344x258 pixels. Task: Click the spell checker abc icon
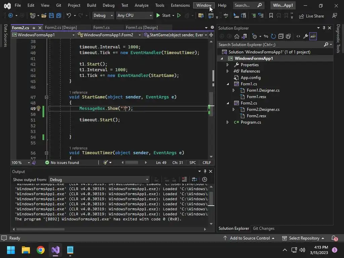226,15
